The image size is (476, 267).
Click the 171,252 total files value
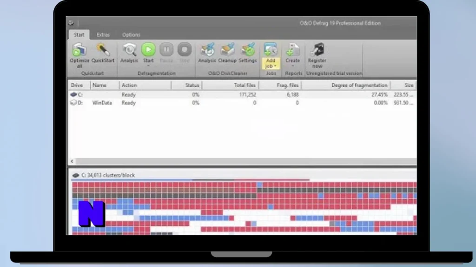click(x=247, y=95)
